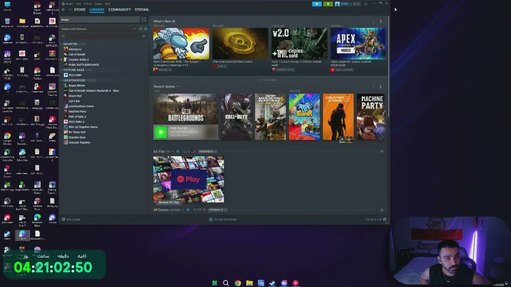Collapse the All Games shelf with chevron

[382, 210]
